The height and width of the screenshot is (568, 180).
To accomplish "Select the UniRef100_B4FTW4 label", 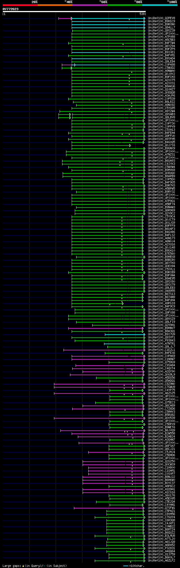I will click(x=161, y=43).
